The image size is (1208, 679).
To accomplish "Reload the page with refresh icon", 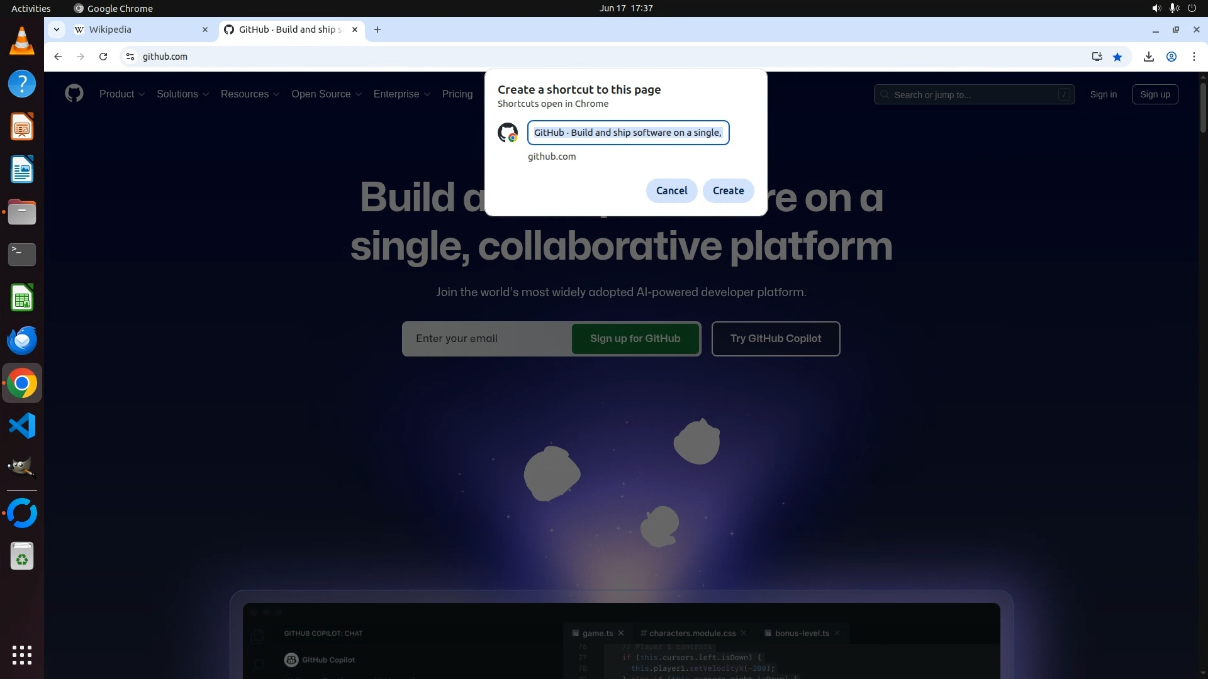I will click(103, 57).
